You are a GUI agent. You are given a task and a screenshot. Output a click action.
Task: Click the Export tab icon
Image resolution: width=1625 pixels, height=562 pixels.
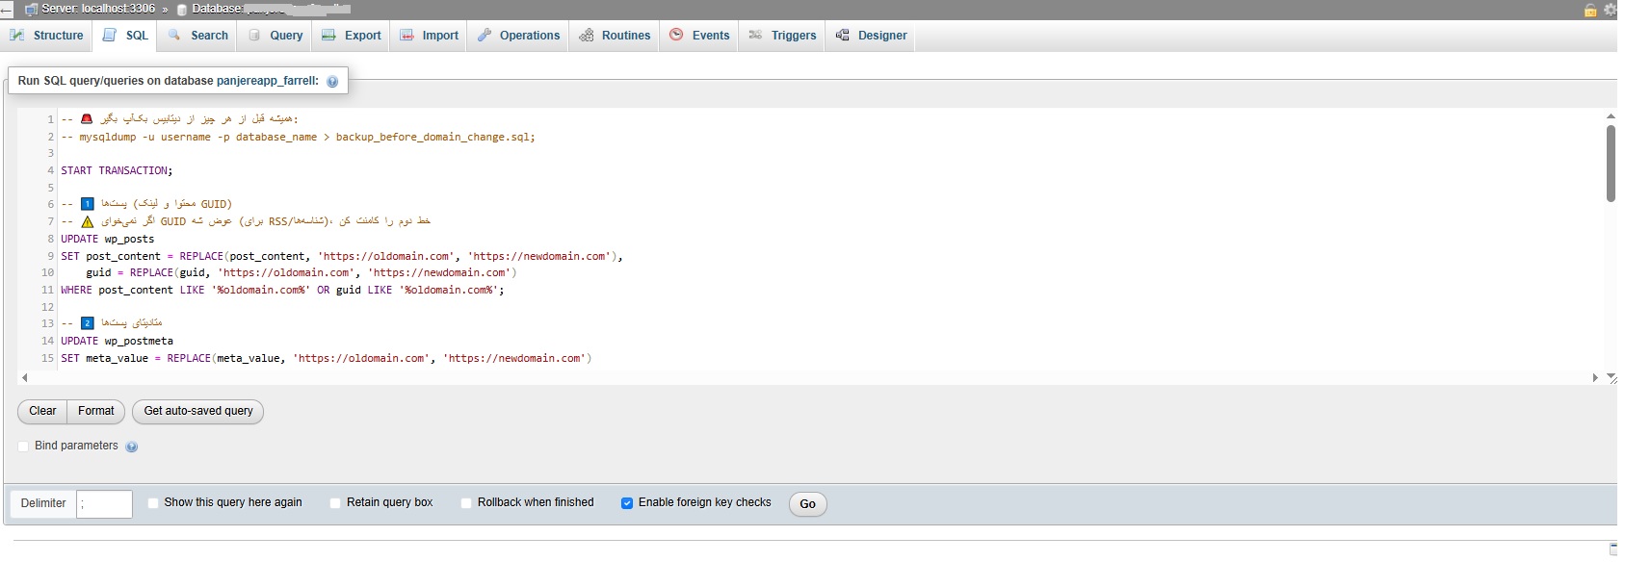pyautogui.click(x=328, y=36)
